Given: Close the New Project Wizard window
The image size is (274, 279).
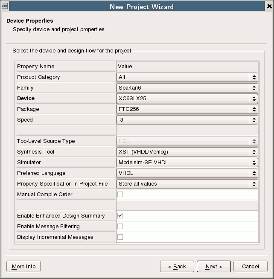Looking at the screenshot, I should point(269,6).
